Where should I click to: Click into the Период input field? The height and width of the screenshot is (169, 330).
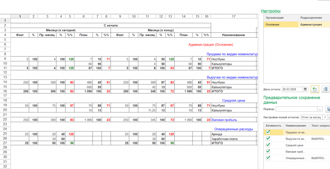[x=296, y=109]
